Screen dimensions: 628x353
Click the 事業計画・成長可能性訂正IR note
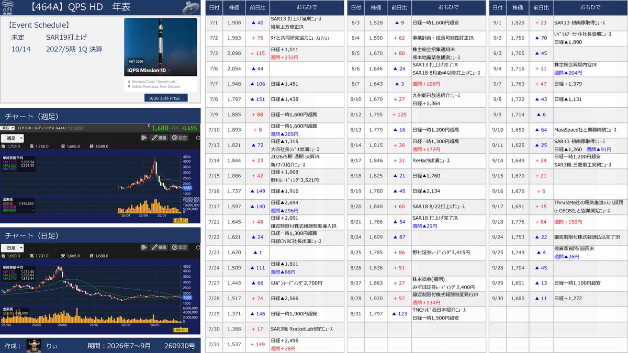pyautogui.click(x=442, y=38)
